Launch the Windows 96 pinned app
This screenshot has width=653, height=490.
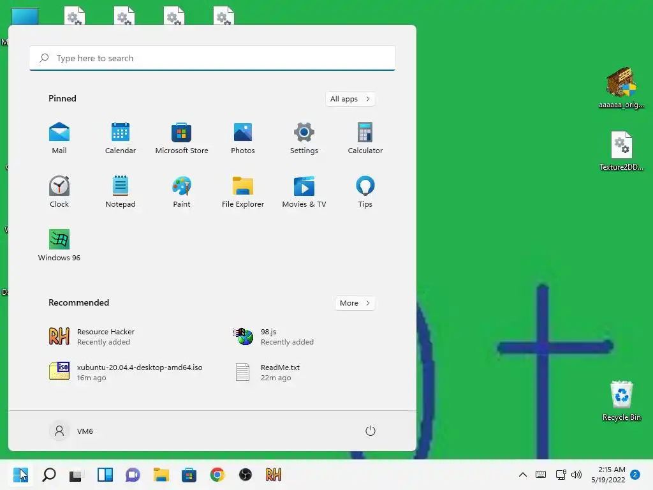[x=59, y=246]
